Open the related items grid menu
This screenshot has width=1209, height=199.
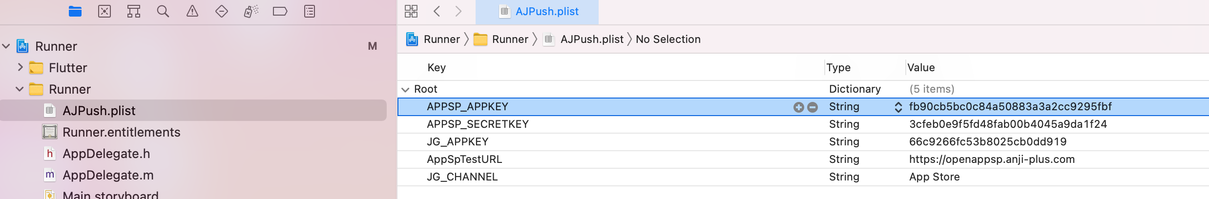click(x=411, y=11)
